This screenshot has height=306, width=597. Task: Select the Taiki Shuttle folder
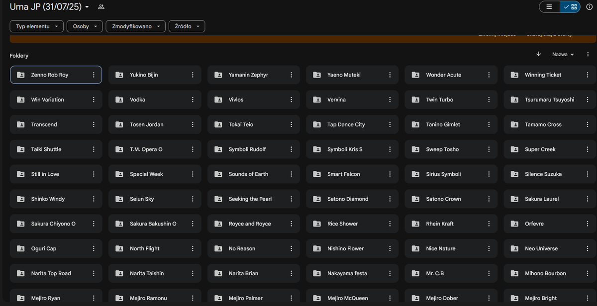(x=56, y=150)
